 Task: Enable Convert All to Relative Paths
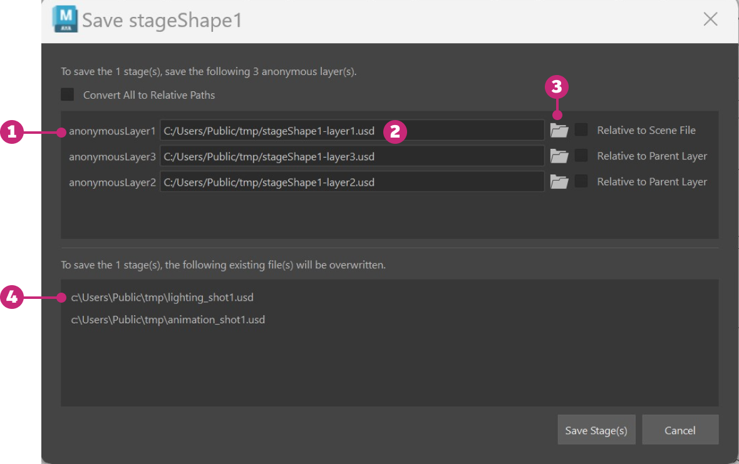(x=68, y=95)
